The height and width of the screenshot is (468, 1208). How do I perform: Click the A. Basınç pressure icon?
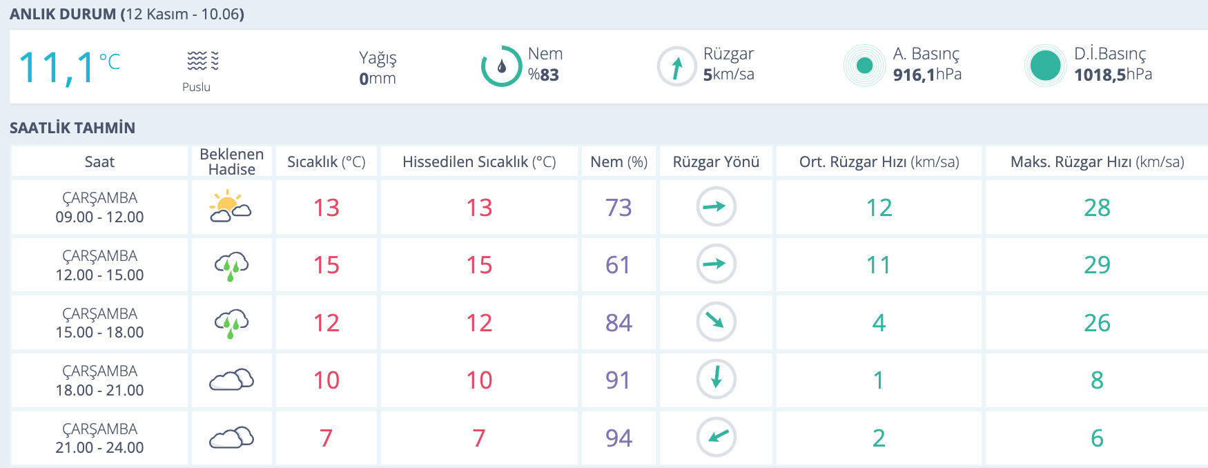point(864,66)
